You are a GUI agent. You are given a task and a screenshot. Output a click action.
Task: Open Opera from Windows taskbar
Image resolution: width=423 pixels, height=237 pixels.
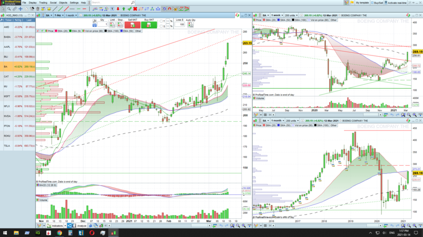pos(92,233)
